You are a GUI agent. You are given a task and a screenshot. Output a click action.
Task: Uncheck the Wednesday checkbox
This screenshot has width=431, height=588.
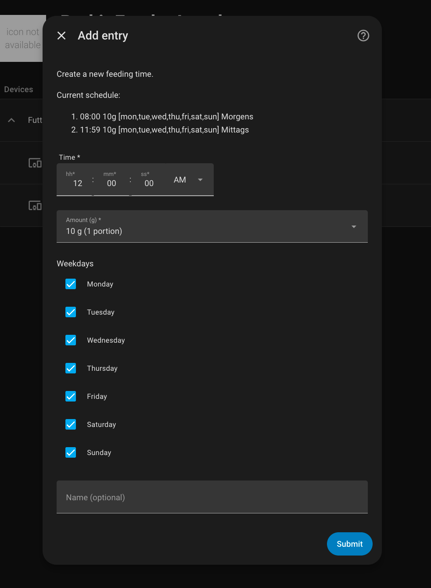71,340
